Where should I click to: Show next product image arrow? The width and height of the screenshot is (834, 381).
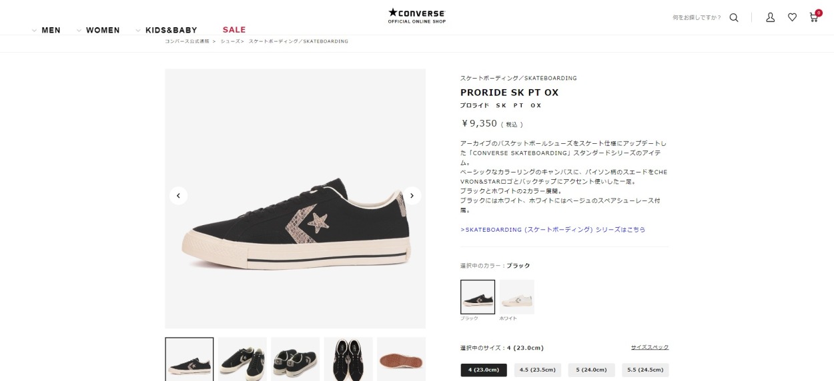coord(412,195)
